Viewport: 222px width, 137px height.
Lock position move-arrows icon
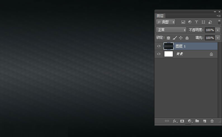[x=181, y=38]
